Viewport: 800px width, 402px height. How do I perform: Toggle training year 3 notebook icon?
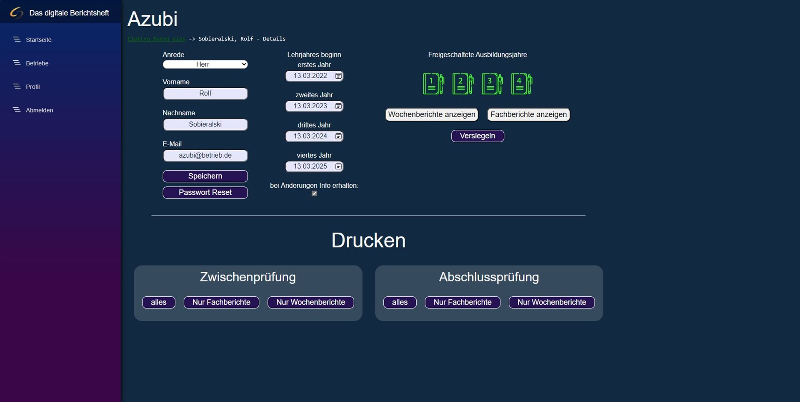point(492,84)
